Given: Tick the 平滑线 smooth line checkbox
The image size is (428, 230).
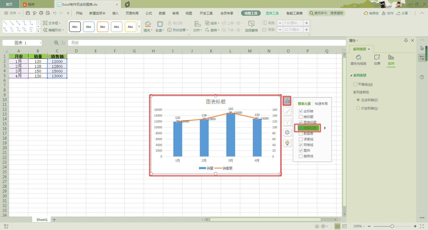Looking at the screenshot, I should click(x=355, y=85).
